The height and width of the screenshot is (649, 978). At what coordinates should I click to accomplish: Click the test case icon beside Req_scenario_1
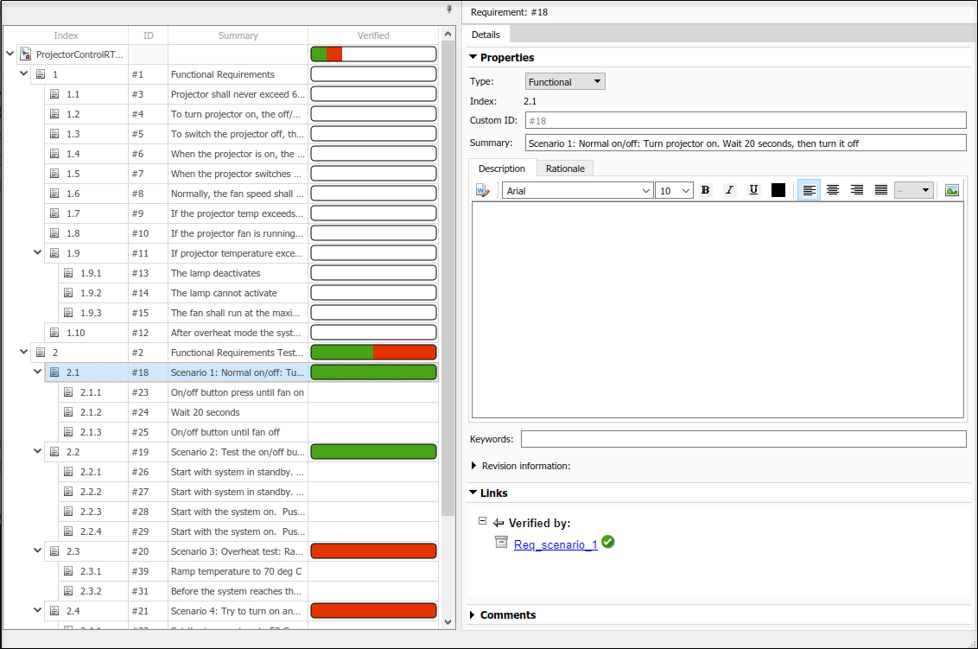click(x=501, y=542)
